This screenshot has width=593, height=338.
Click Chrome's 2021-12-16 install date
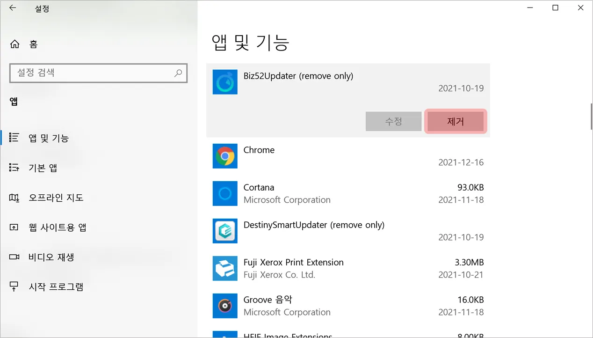tap(461, 162)
